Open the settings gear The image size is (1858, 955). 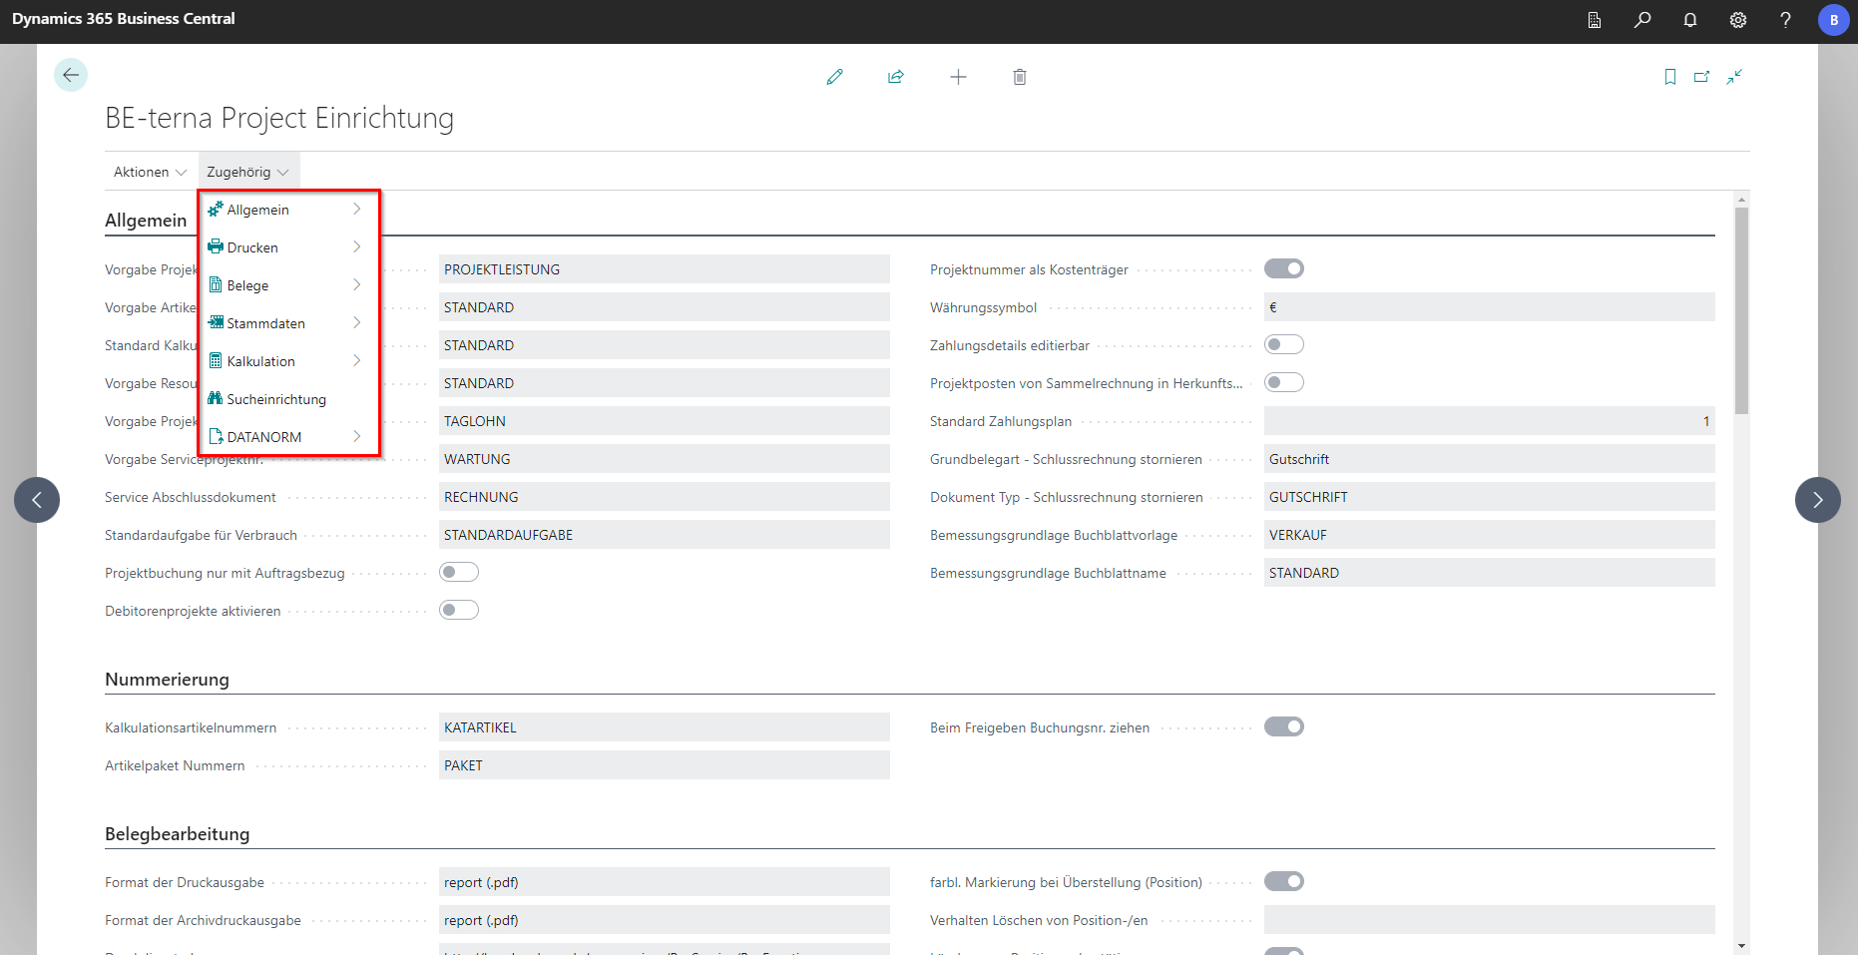click(x=1738, y=20)
